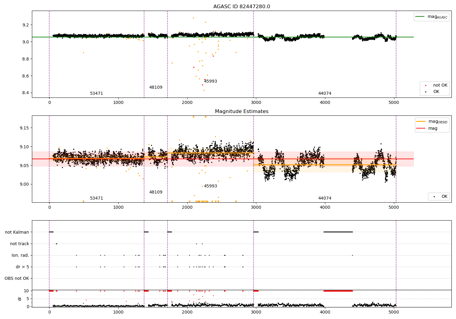Image resolution: width=456 pixels, height=319 pixels.
Task: Select label 44074 in Magnitude Estimates plot
Action: (x=325, y=198)
